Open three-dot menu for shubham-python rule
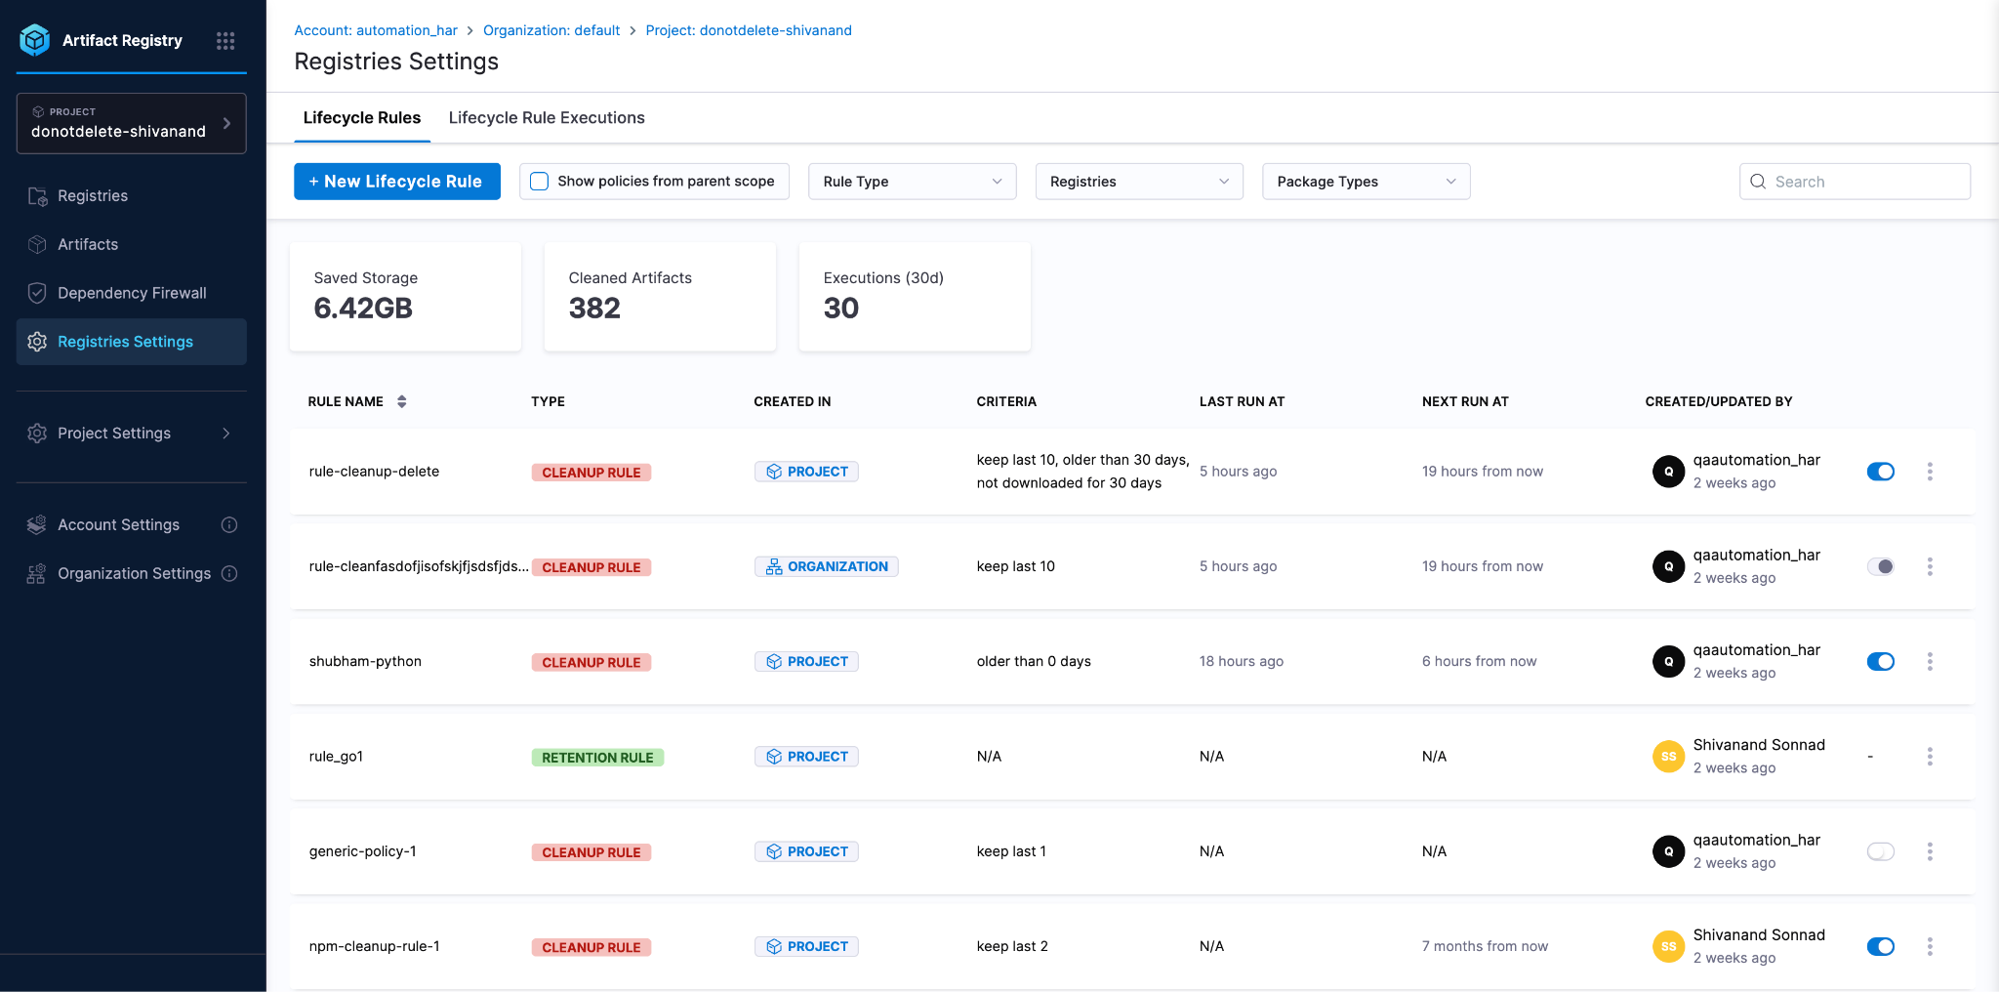Image resolution: width=1999 pixels, height=992 pixels. [1930, 662]
